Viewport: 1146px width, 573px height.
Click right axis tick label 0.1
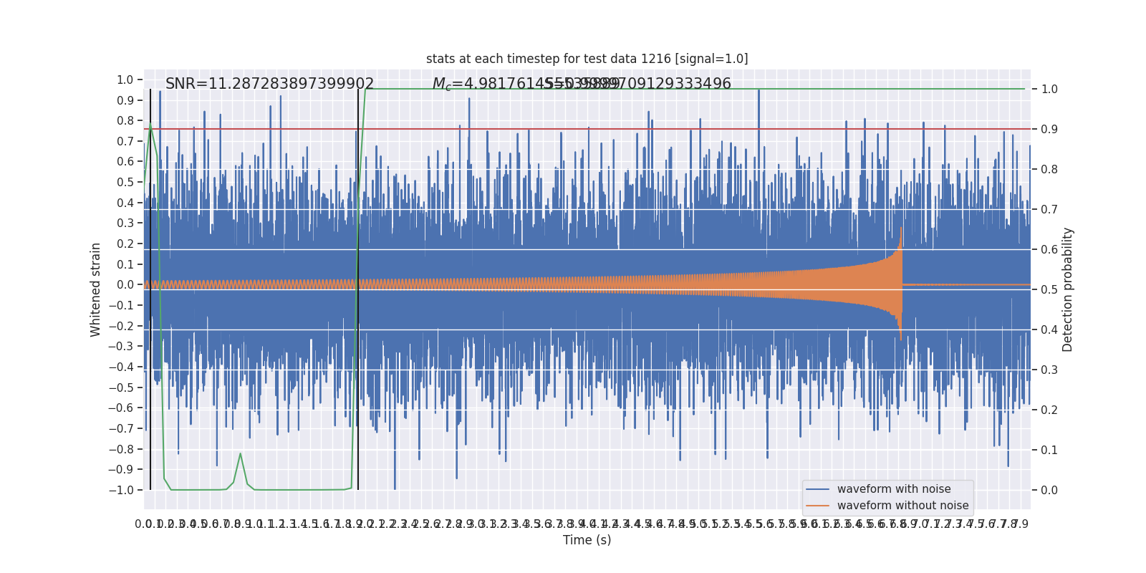(1049, 451)
